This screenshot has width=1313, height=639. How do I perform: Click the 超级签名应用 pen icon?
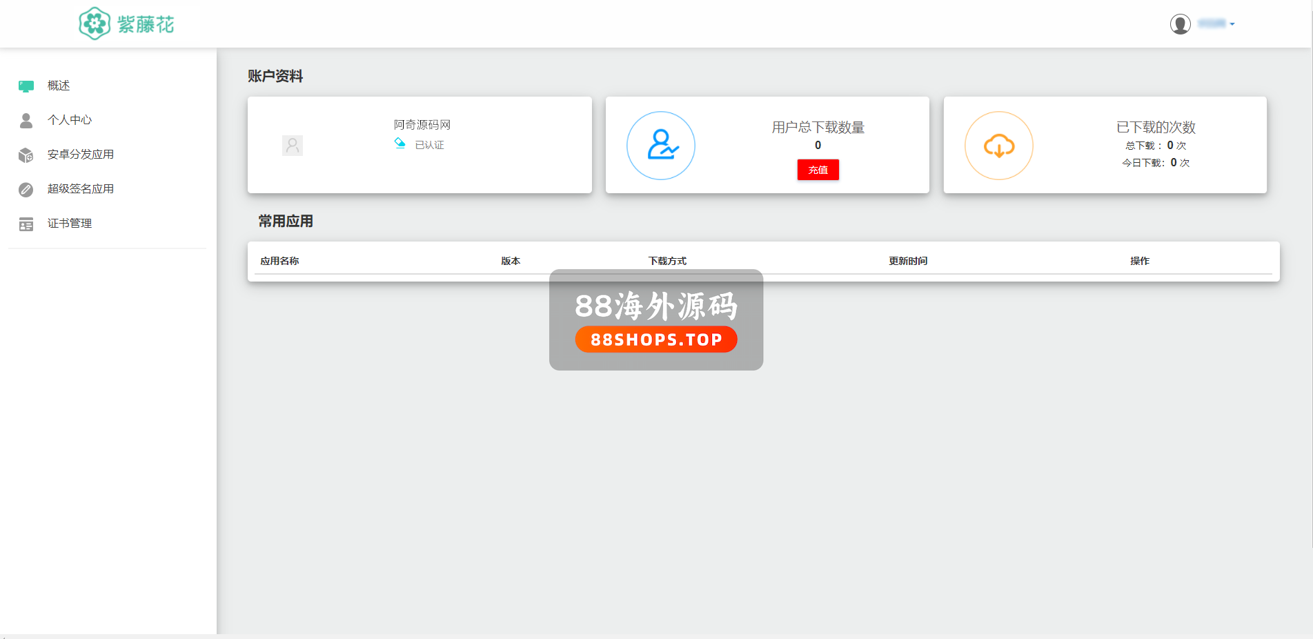pyautogui.click(x=26, y=190)
